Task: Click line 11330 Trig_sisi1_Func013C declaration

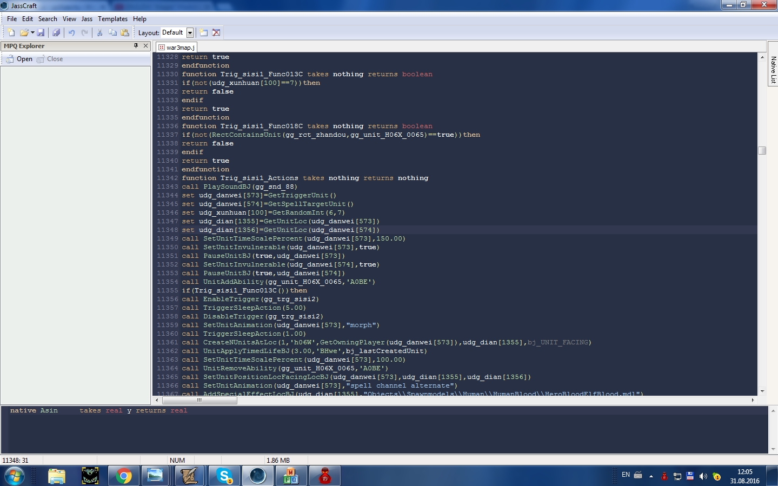Action: pyautogui.click(x=307, y=74)
